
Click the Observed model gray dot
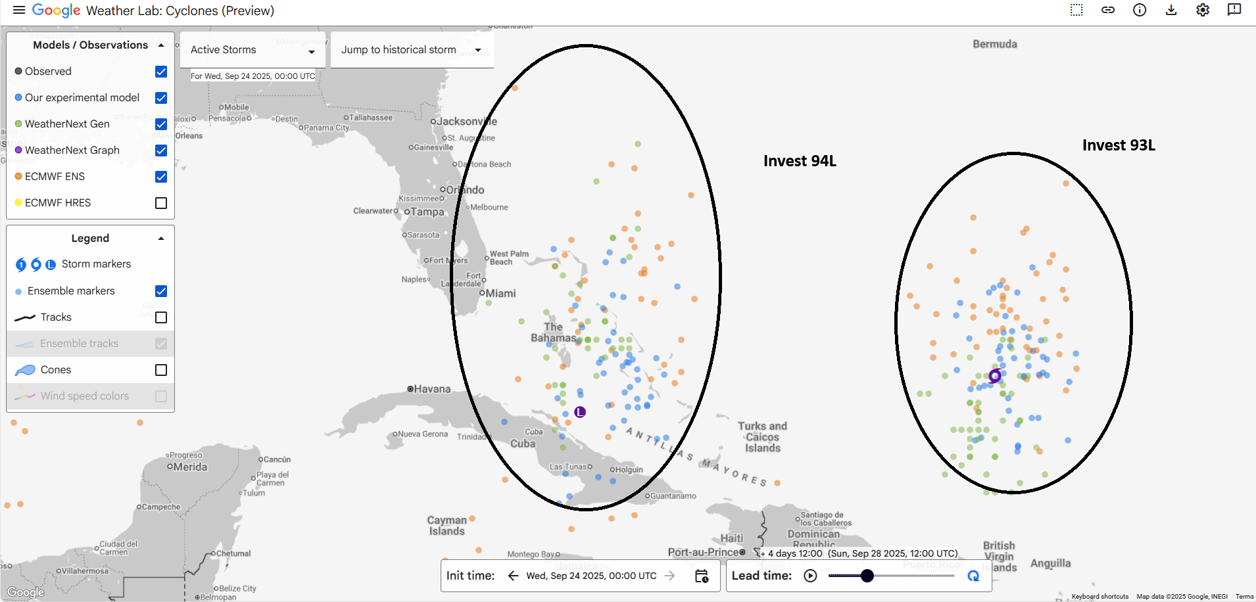pos(18,71)
